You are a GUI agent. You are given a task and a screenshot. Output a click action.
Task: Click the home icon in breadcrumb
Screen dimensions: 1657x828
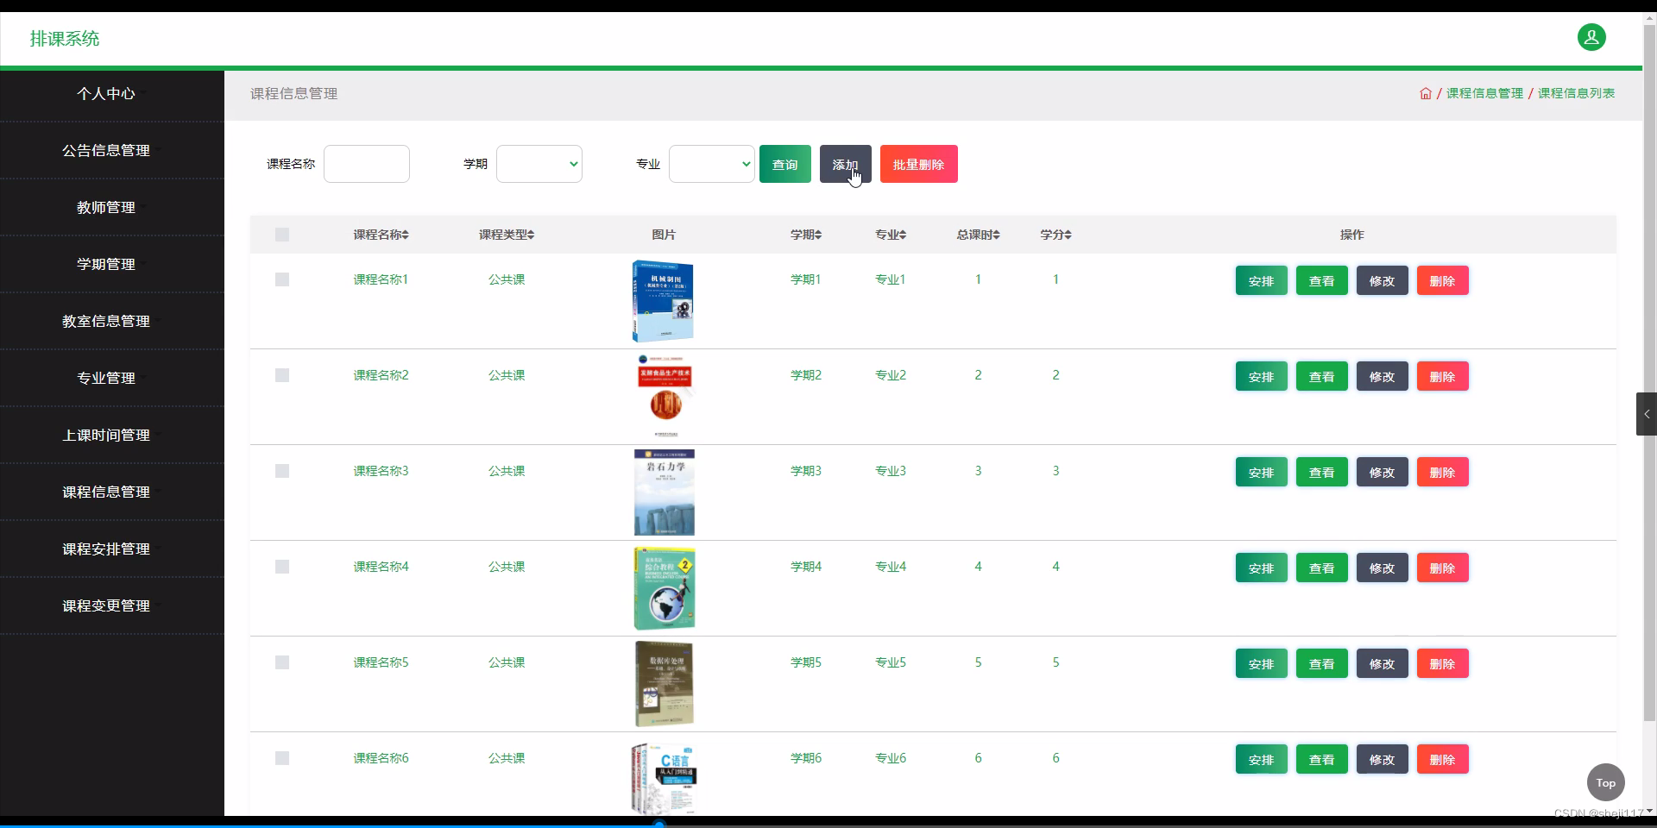pos(1426,93)
